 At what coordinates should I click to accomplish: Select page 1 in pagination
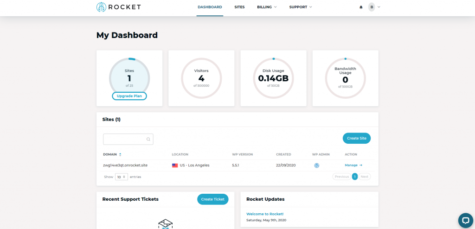(355, 177)
